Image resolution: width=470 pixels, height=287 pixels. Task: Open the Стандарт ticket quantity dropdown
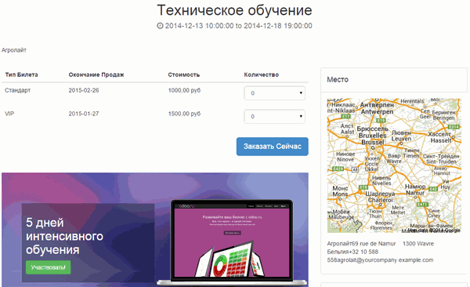tap(275, 93)
